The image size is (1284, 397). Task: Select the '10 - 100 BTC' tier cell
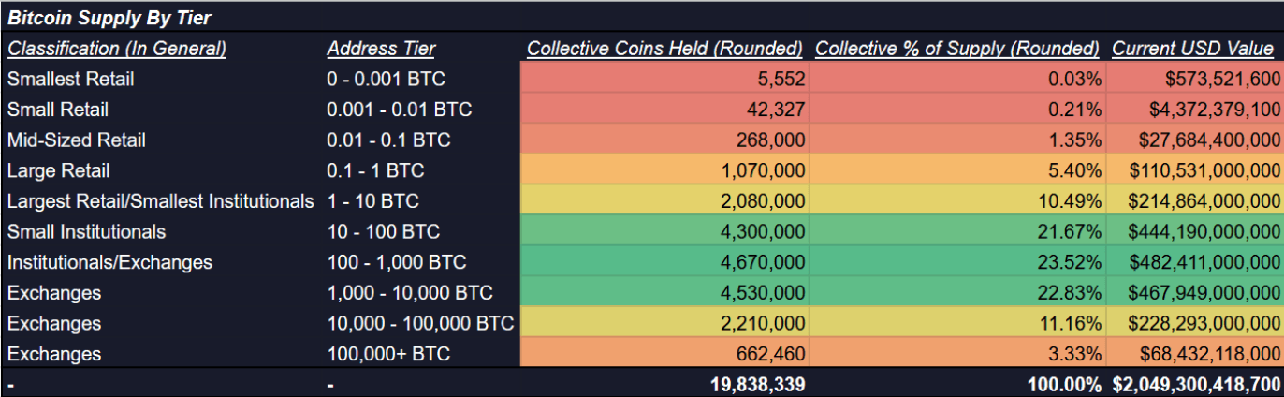pyautogui.click(x=384, y=232)
